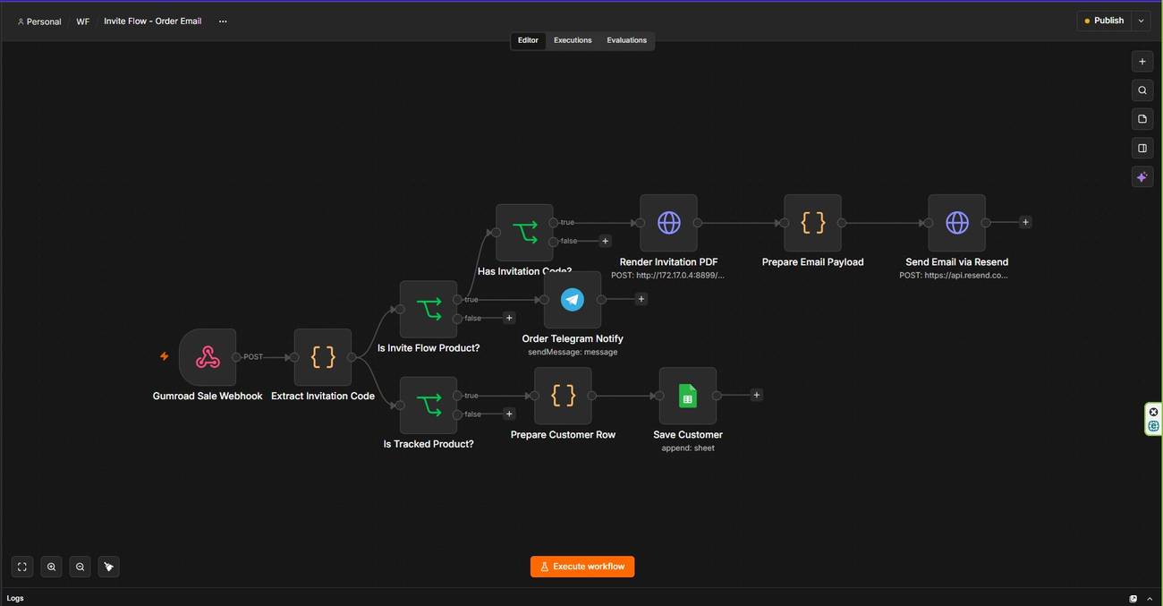Open the Save Customer sheets node
This screenshot has height=606, width=1163.
pyautogui.click(x=687, y=396)
